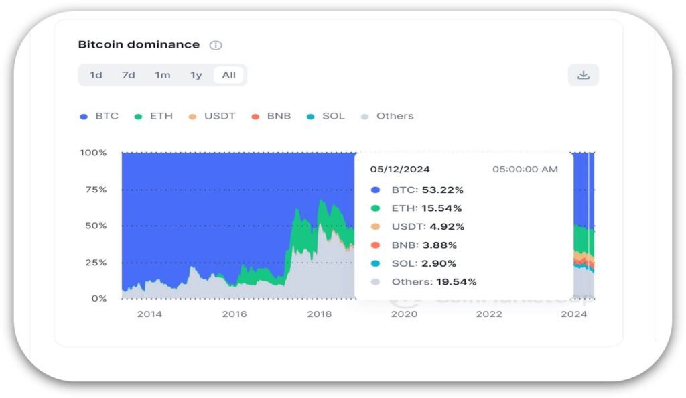The width and height of the screenshot is (686, 398).
Task: Click the Others: 19.54% tooltip value
Action: 434,281
